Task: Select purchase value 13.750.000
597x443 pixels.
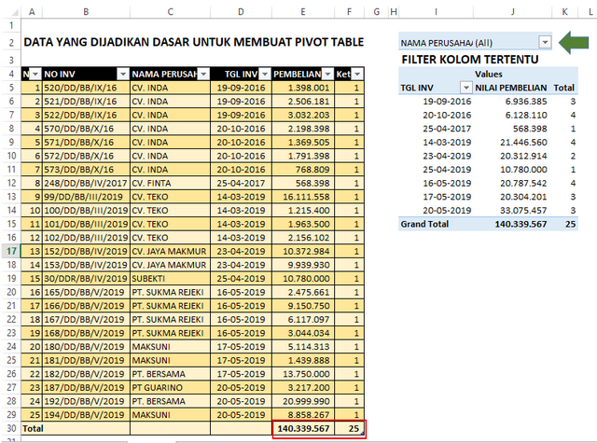Action: (303, 374)
